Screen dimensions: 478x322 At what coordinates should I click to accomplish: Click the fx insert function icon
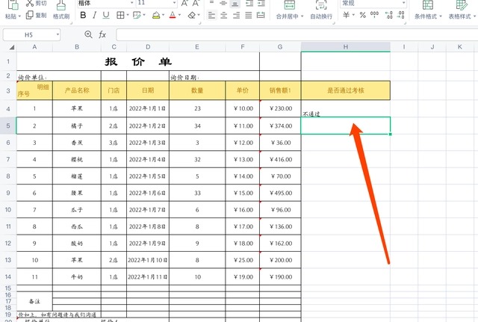click(x=102, y=35)
